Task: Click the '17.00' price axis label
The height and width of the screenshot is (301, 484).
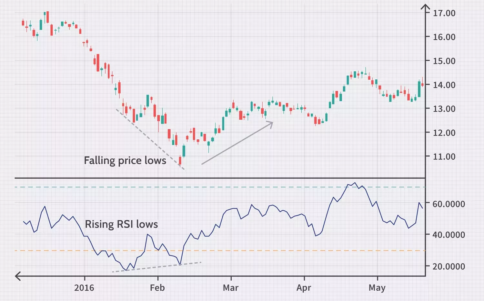Action: pyautogui.click(x=444, y=13)
